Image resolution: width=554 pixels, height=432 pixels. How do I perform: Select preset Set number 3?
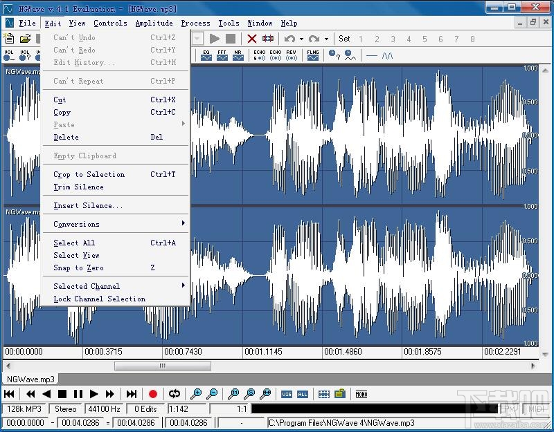tap(392, 39)
